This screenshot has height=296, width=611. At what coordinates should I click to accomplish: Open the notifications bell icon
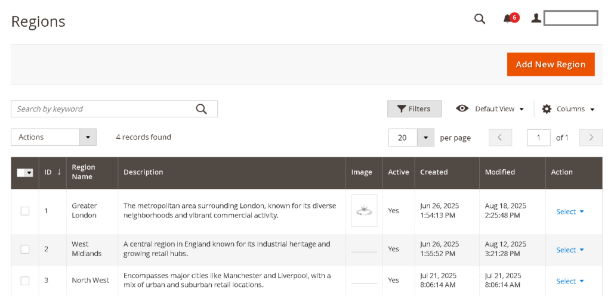508,18
